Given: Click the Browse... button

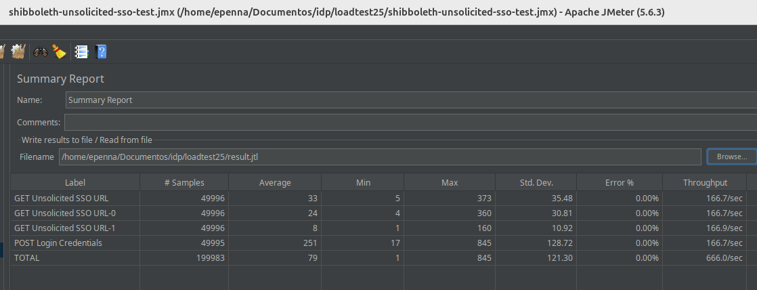Looking at the screenshot, I should [731, 157].
